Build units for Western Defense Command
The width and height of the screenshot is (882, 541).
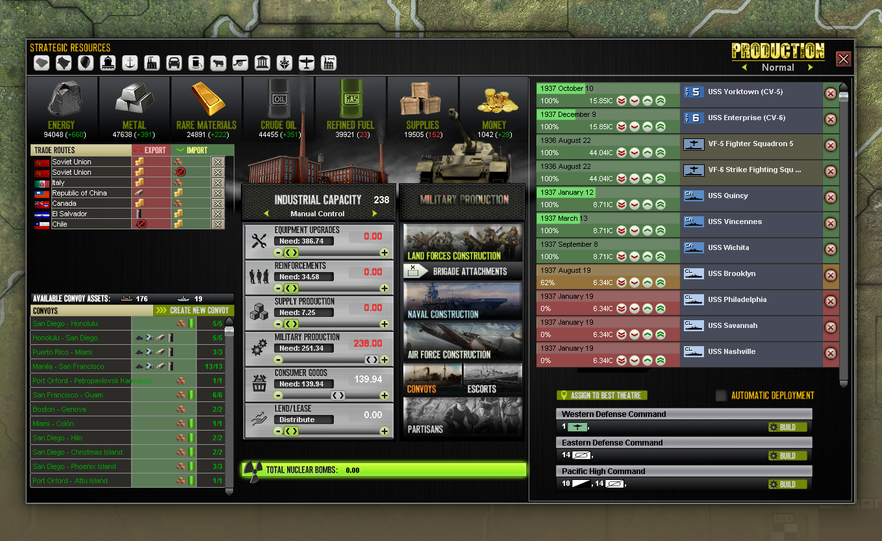[787, 427]
